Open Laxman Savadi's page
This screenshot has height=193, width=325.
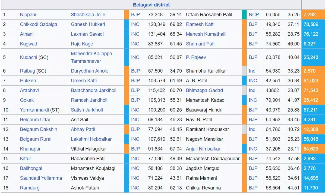click(x=87, y=34)
